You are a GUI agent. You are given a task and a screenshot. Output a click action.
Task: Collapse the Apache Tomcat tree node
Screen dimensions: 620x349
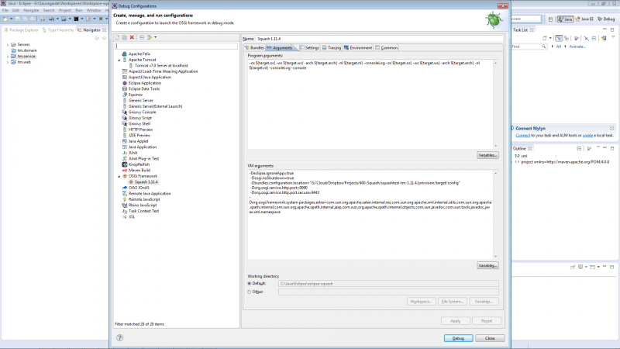point(119,60)
